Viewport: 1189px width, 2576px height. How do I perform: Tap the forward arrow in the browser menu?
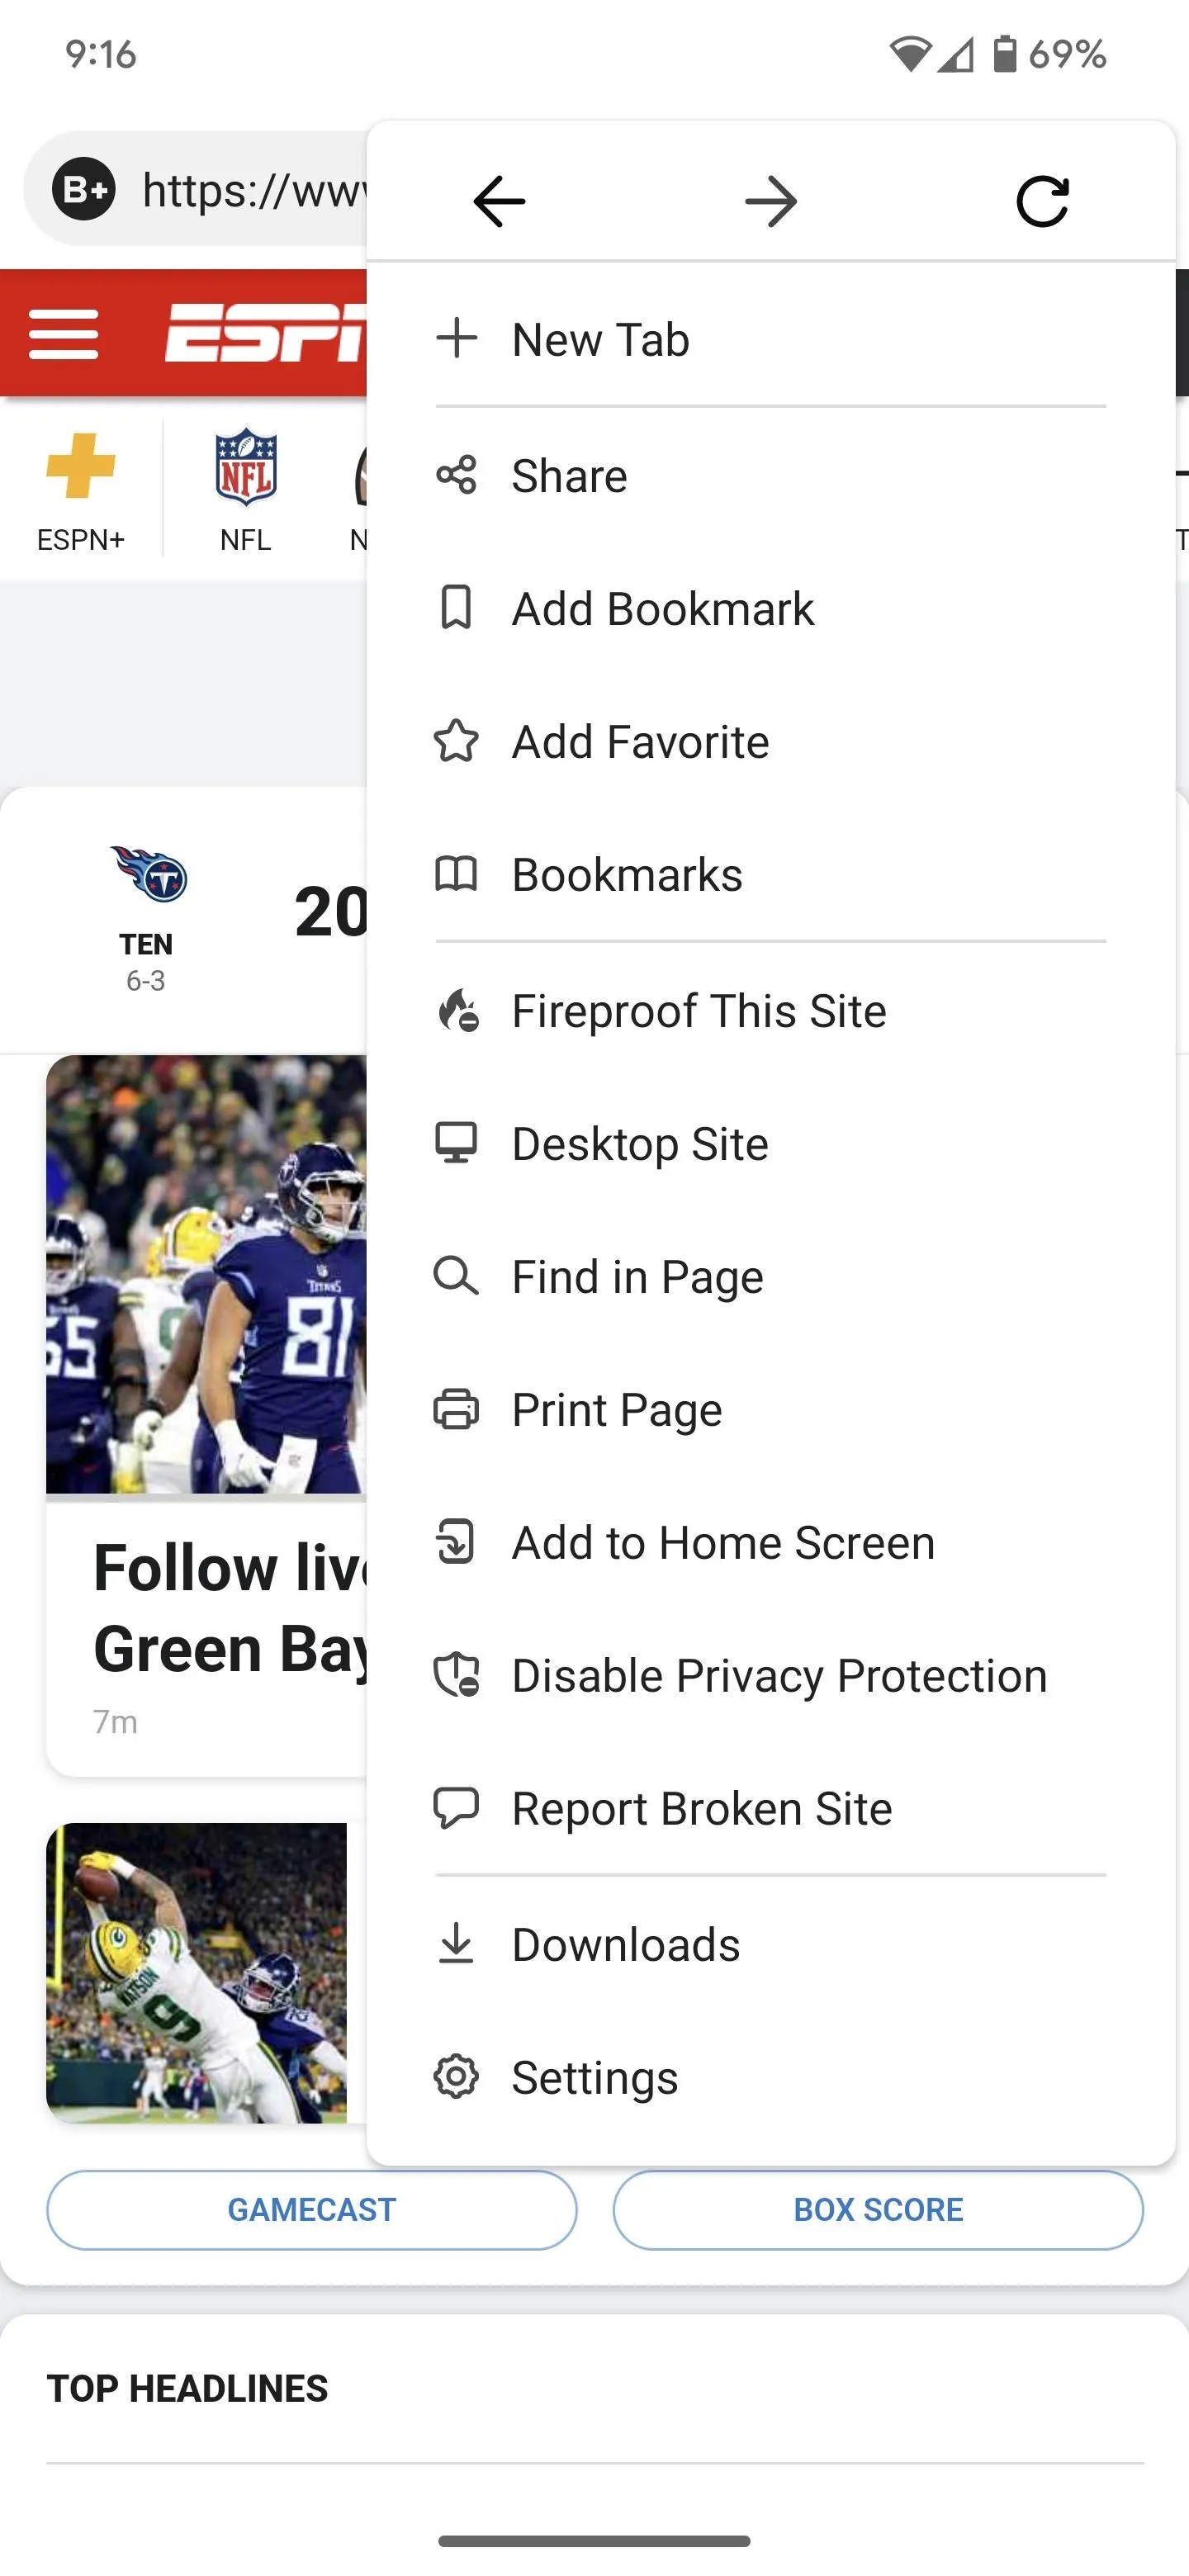[771, 202]
